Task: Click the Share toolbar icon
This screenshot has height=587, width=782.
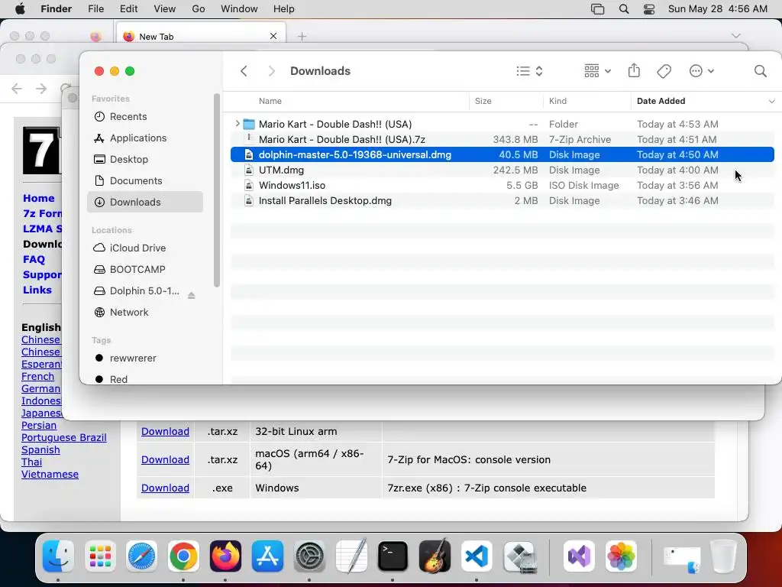Action: [634, 70]
